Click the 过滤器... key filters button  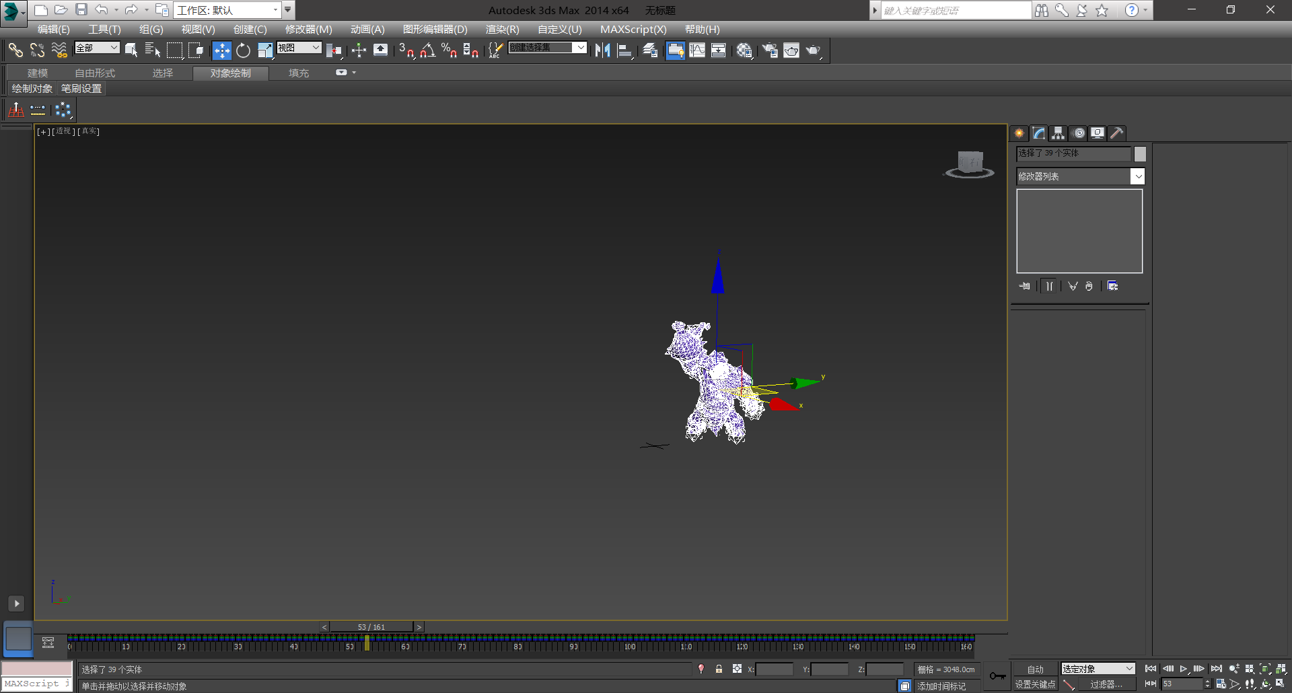point(1106,684)
